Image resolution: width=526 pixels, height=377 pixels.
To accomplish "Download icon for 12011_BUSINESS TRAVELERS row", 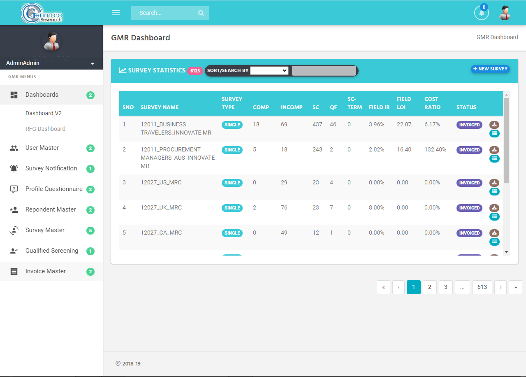I will click(494, 125).
